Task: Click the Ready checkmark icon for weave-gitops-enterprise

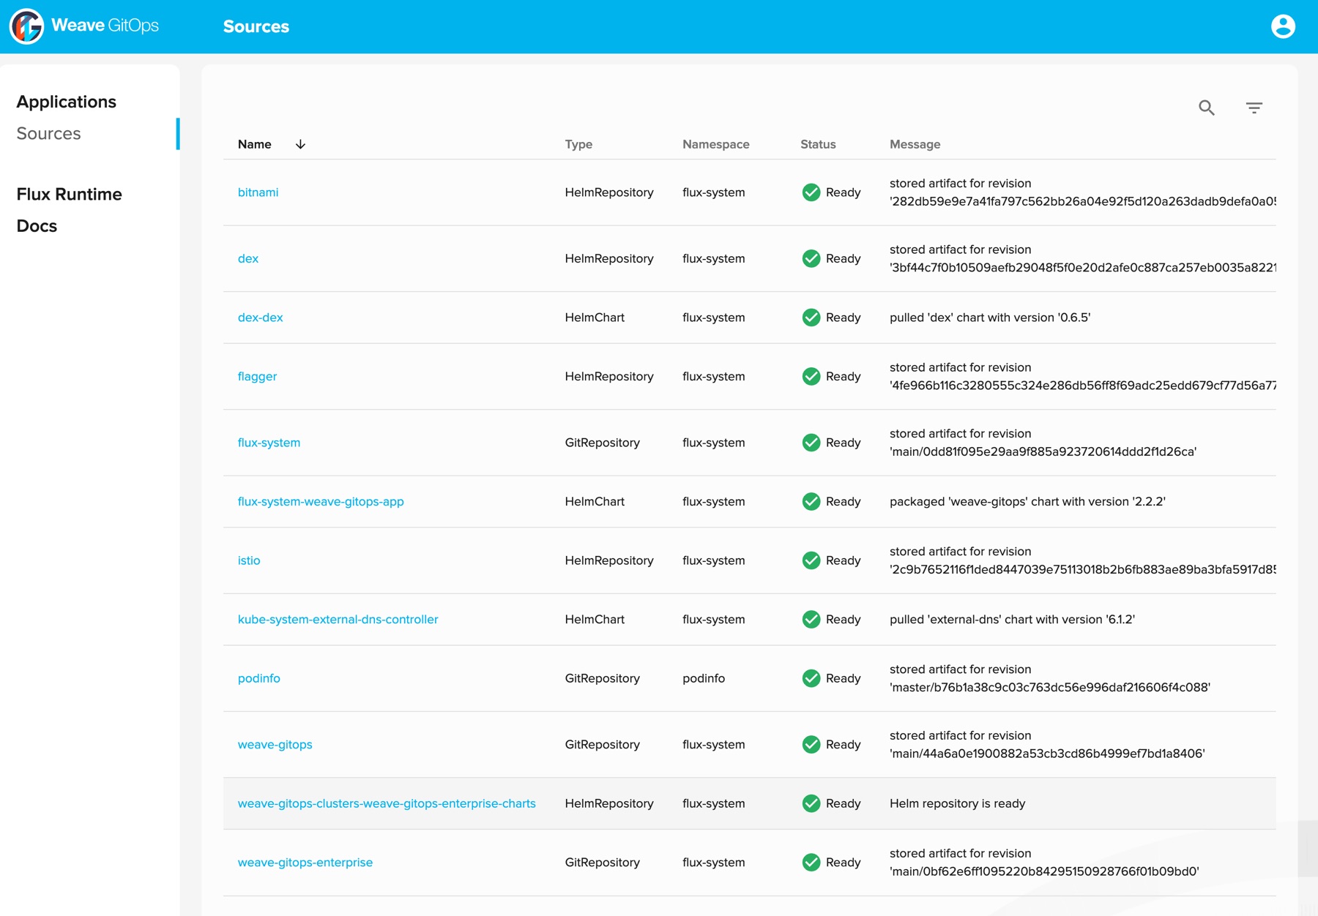Action: click(x=811, y=863)
